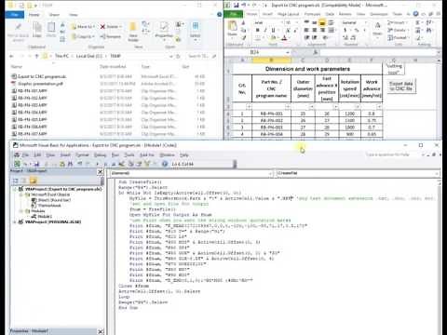Click the Back arrow in Explorer navigation
Image resolution: width=447 pixels, height=335 pixels.
[12, 56]
